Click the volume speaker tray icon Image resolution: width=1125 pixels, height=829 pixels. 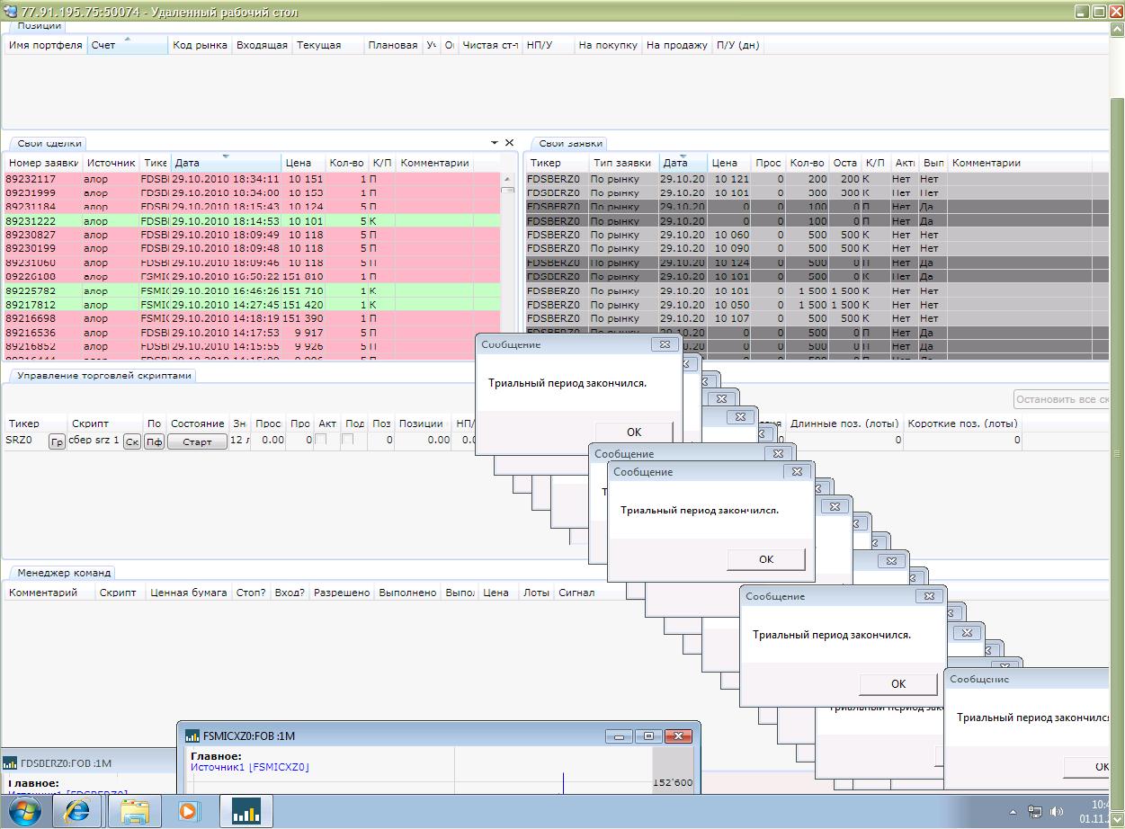[1057, 812]
